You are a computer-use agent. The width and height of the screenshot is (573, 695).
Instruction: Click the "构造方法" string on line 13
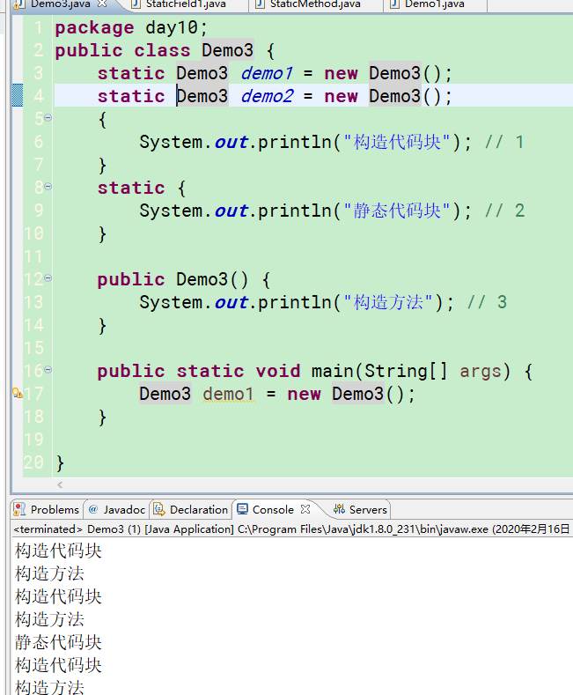click(x=388, y=303)
